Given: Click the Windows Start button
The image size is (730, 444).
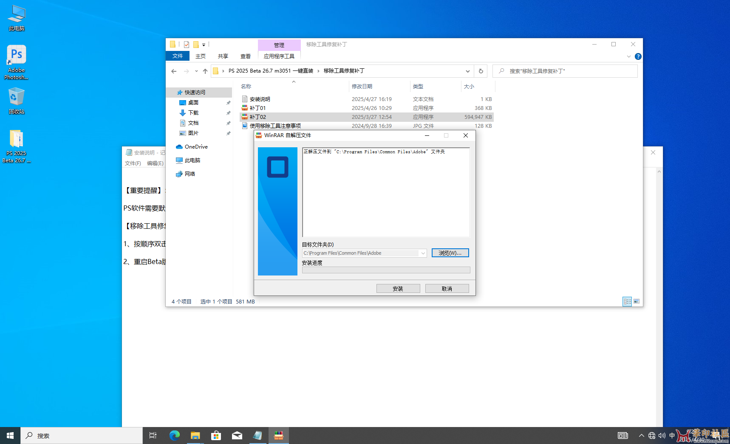Looking at the screenshot, I should click(x=10, y=436).
